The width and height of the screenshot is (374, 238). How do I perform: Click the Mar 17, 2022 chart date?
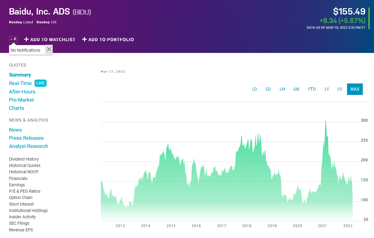(113, 72)
